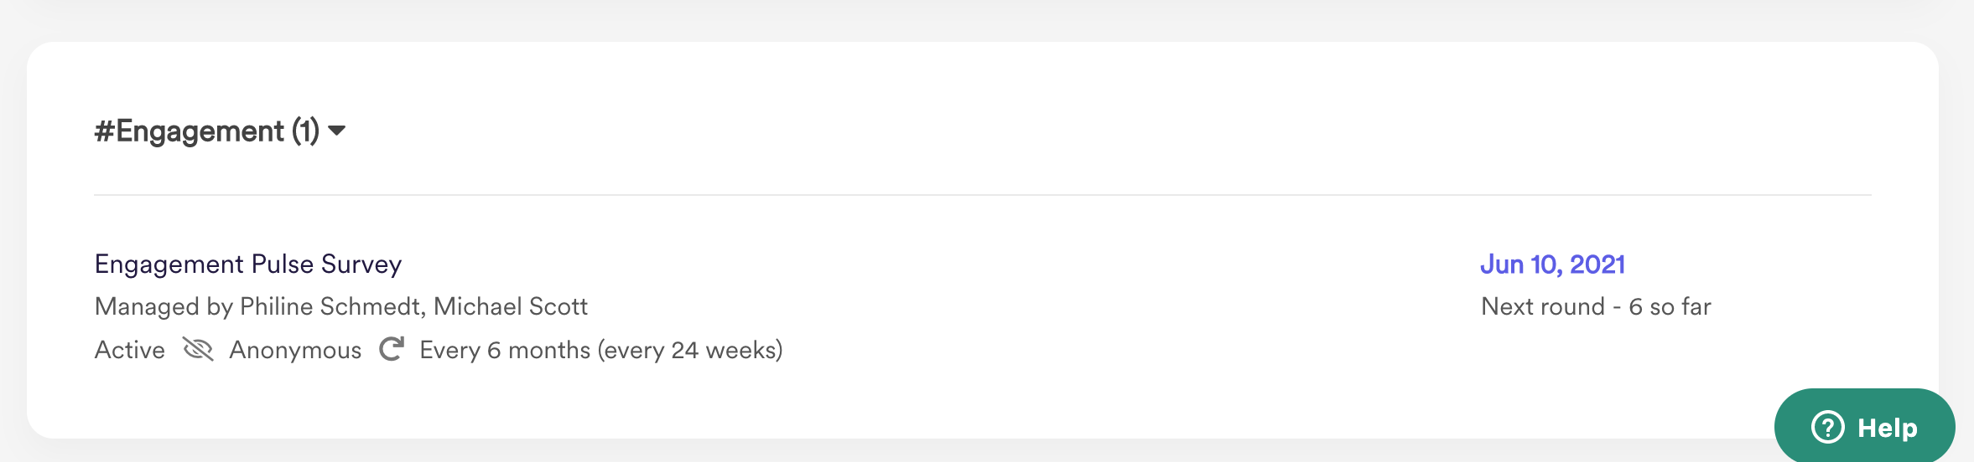This screenshot has height=462, width=1974.
Task: Click the Managed by line
Action: coord(341,306)
